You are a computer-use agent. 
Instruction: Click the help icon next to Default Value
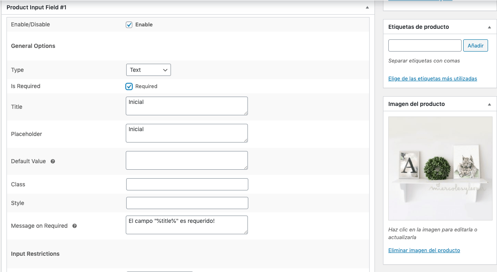pos(53,161)
